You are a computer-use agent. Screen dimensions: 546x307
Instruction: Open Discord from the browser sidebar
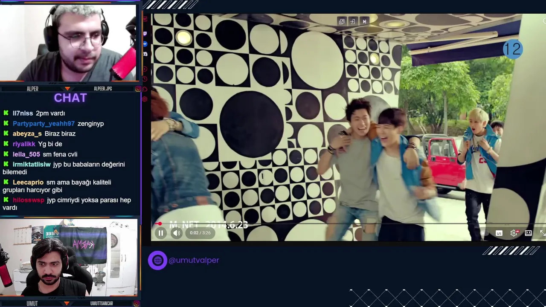[x=145, y=54]
